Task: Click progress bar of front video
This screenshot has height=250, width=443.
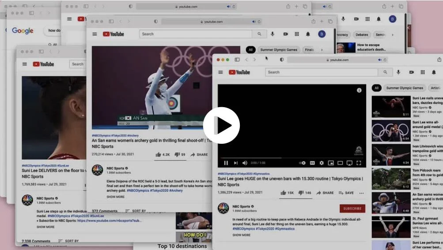Action: (292, 158)
